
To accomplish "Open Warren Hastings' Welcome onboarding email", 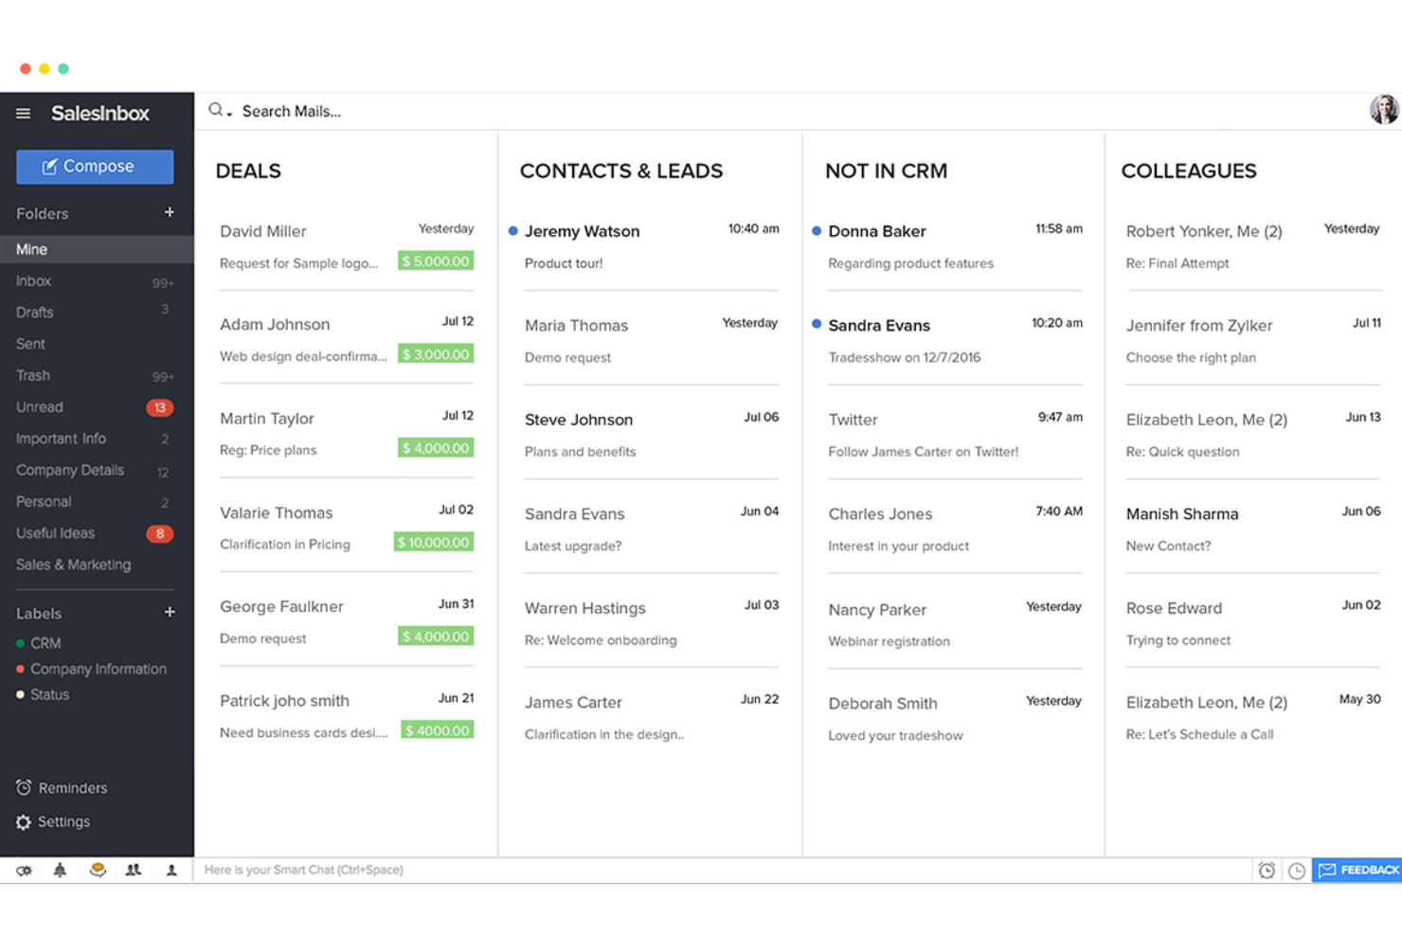I will (650, 623).
